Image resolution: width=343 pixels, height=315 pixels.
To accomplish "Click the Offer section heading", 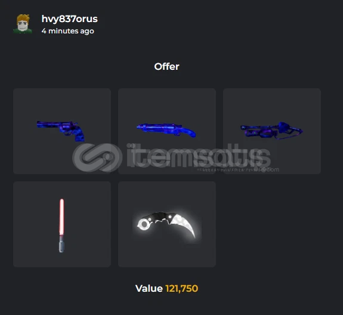I will click(166, 66).
